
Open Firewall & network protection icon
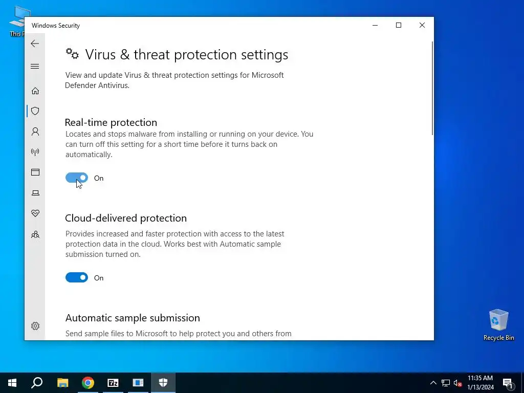tap(35, 152)
